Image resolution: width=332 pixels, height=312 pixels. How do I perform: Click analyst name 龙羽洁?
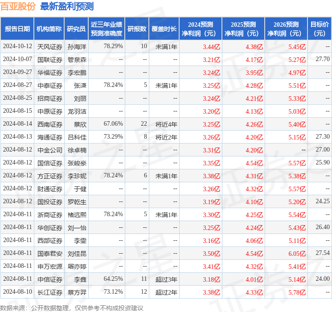[x=77, y=111]
